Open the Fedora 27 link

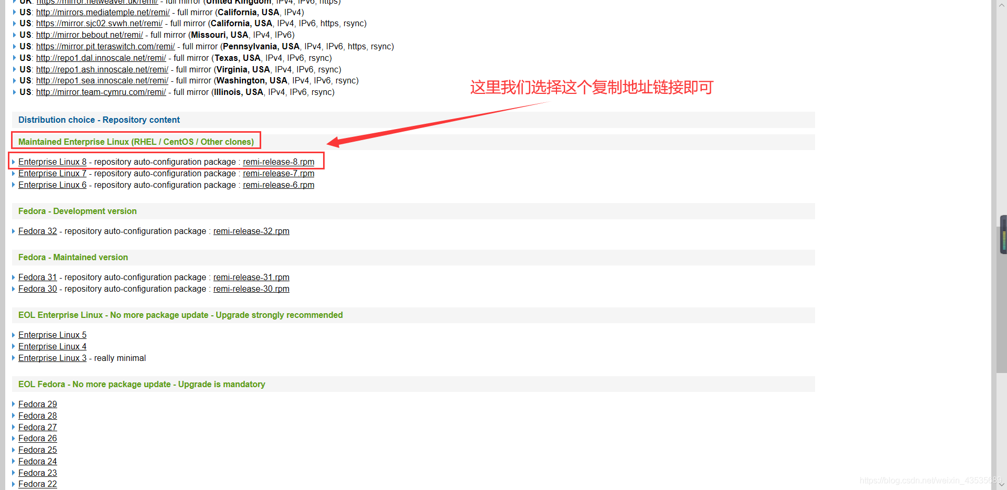(x=38, y=428)
